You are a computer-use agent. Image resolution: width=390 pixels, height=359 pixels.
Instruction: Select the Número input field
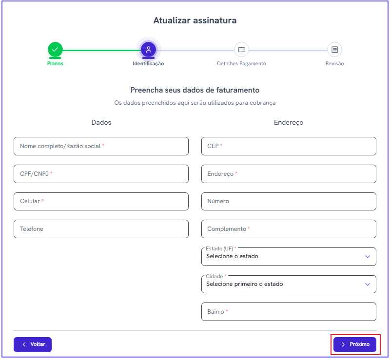click(289, 201)
